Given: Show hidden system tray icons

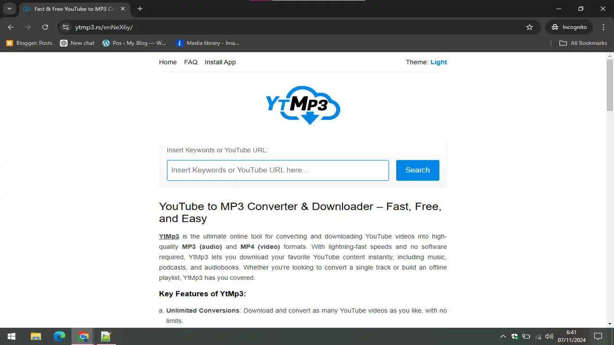Looking at the screenshot, I should (503, 336).
